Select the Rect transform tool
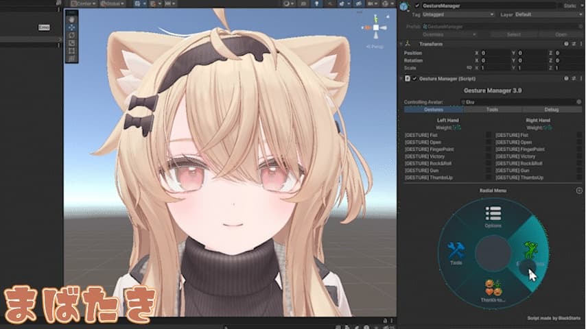The height and width of the screenshot is (329, 586). 71,51
